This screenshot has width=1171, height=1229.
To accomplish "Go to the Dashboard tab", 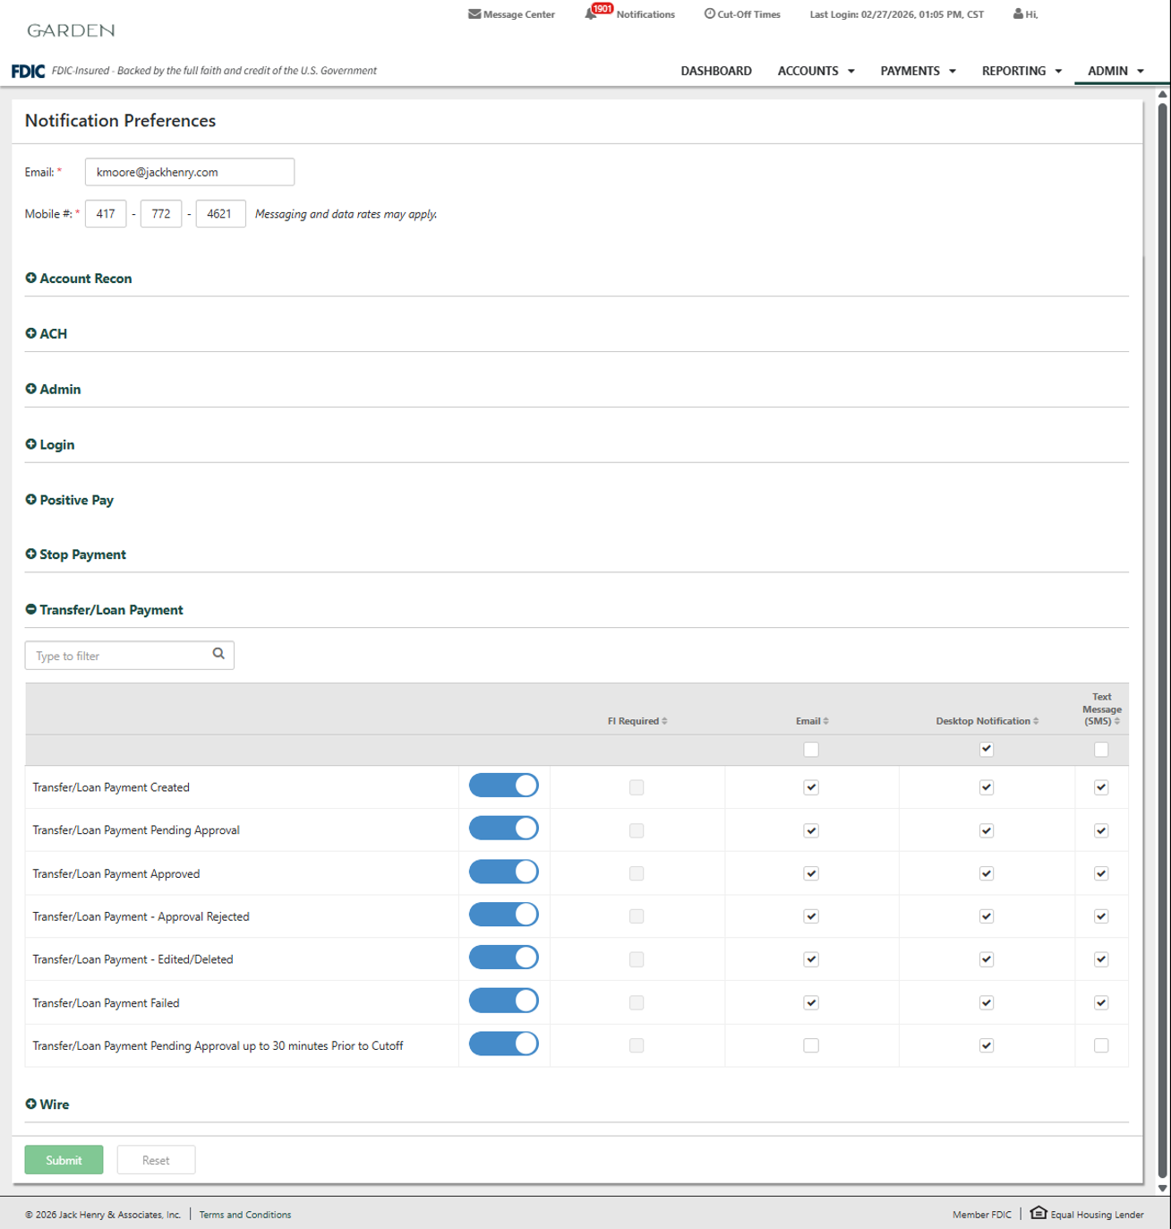I will pos(715,71).
